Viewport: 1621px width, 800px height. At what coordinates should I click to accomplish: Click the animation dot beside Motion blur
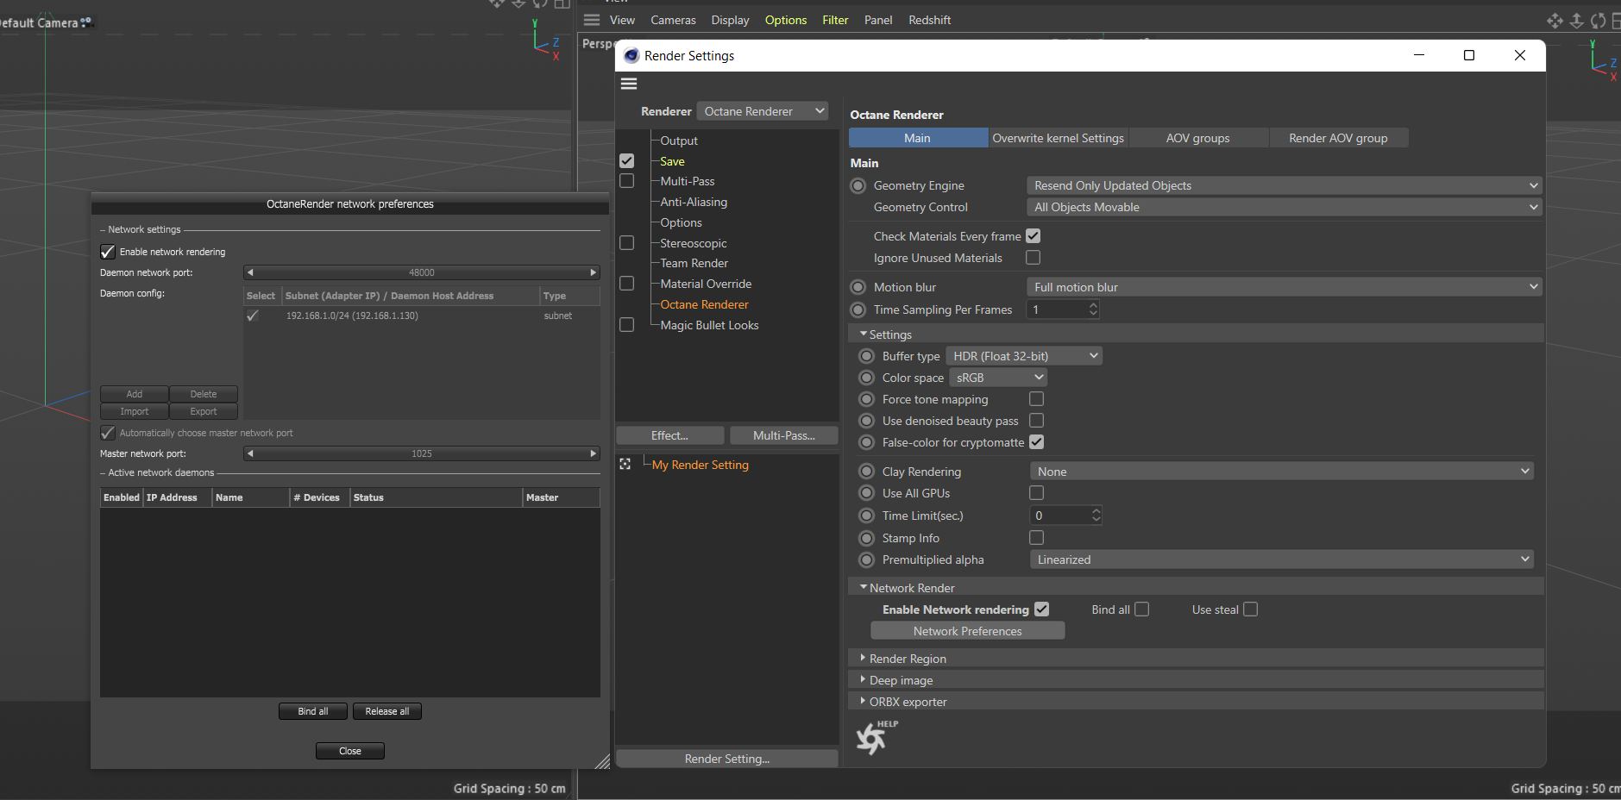coord(858,287)
